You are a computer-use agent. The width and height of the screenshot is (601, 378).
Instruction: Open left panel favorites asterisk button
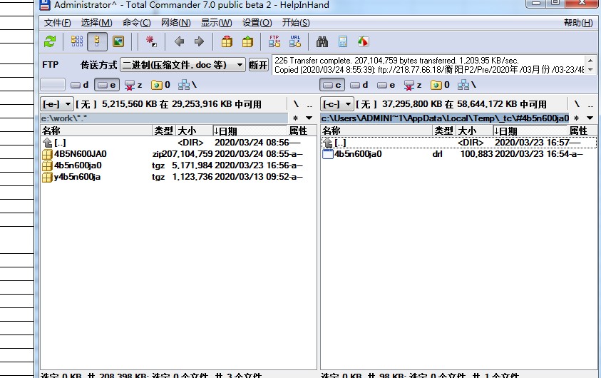[x=296, y=118]
